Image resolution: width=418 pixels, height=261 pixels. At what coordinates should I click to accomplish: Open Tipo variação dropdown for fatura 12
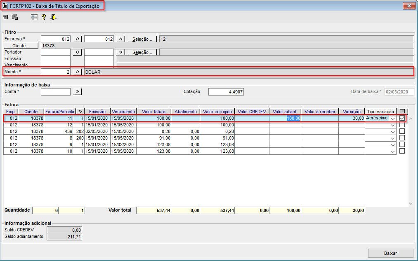393,125
